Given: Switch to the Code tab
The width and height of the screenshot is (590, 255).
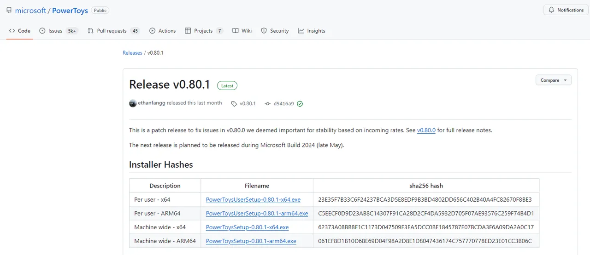Looking at the screenshot, I should (x=19, y=31).
